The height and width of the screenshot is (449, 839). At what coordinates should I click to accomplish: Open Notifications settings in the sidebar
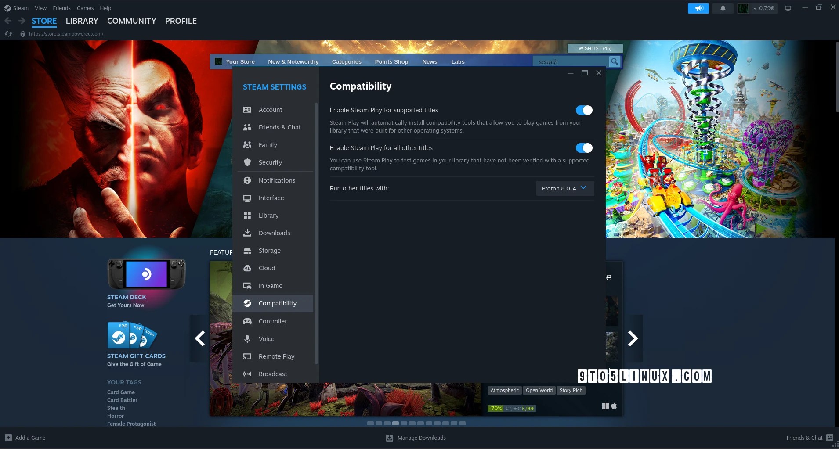[x=276, y=180]
